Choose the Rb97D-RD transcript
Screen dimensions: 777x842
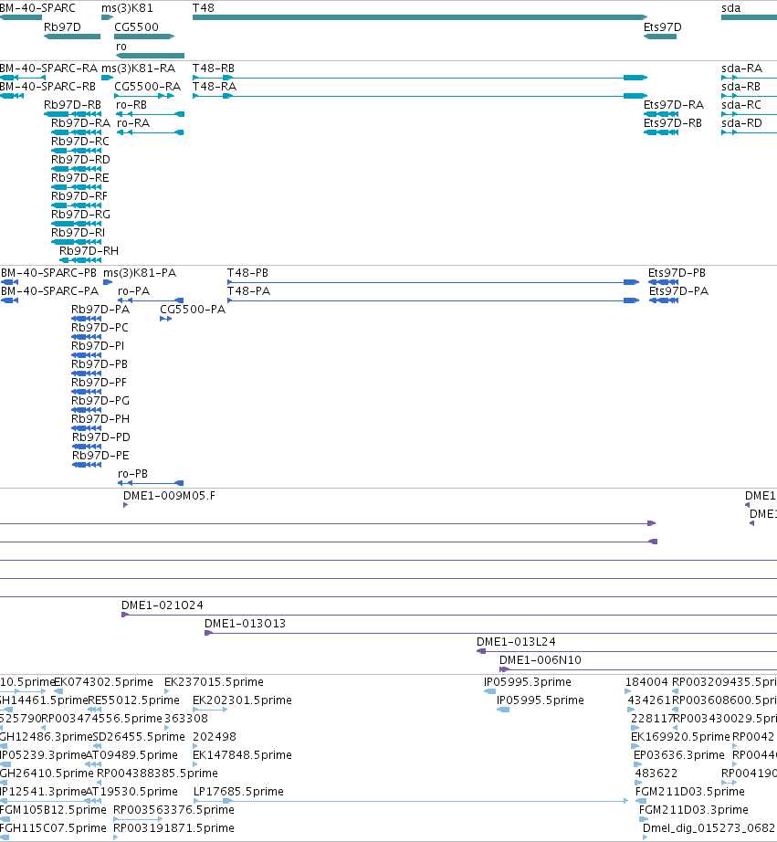click(x=80, y=160)
